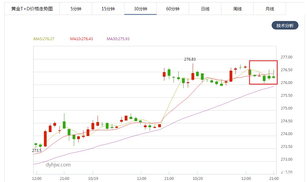Screen dimensions: 307x182
Task: Click the active 30分钟 tab
Action: (140, 9)
